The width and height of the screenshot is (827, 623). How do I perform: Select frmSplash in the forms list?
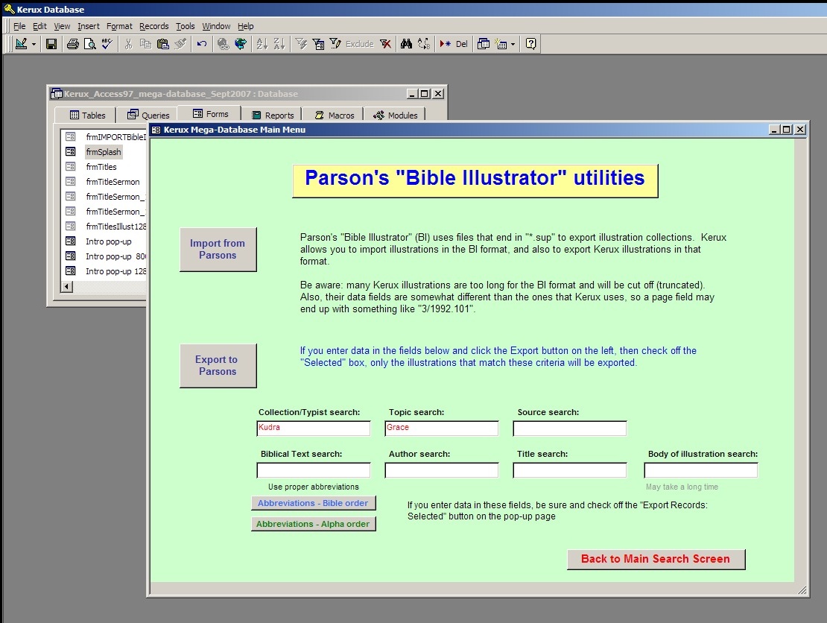click(104, 152)
